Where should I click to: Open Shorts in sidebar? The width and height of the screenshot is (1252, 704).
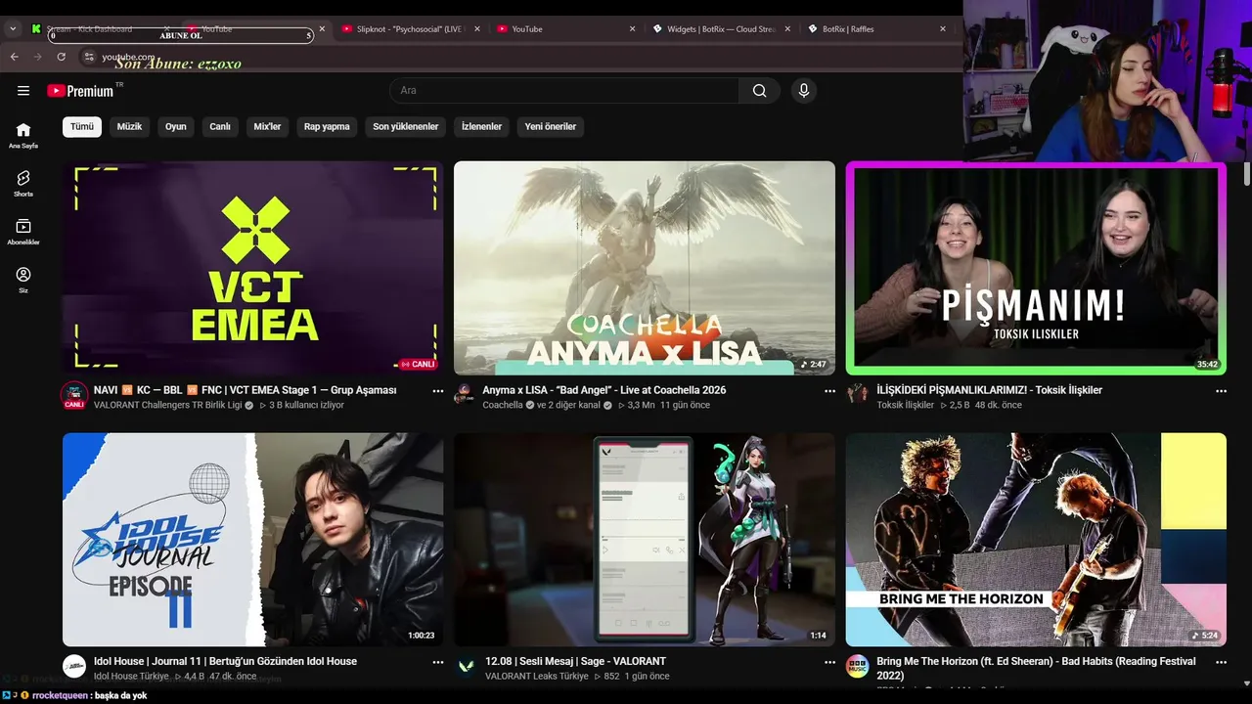(x=23, y=183)
